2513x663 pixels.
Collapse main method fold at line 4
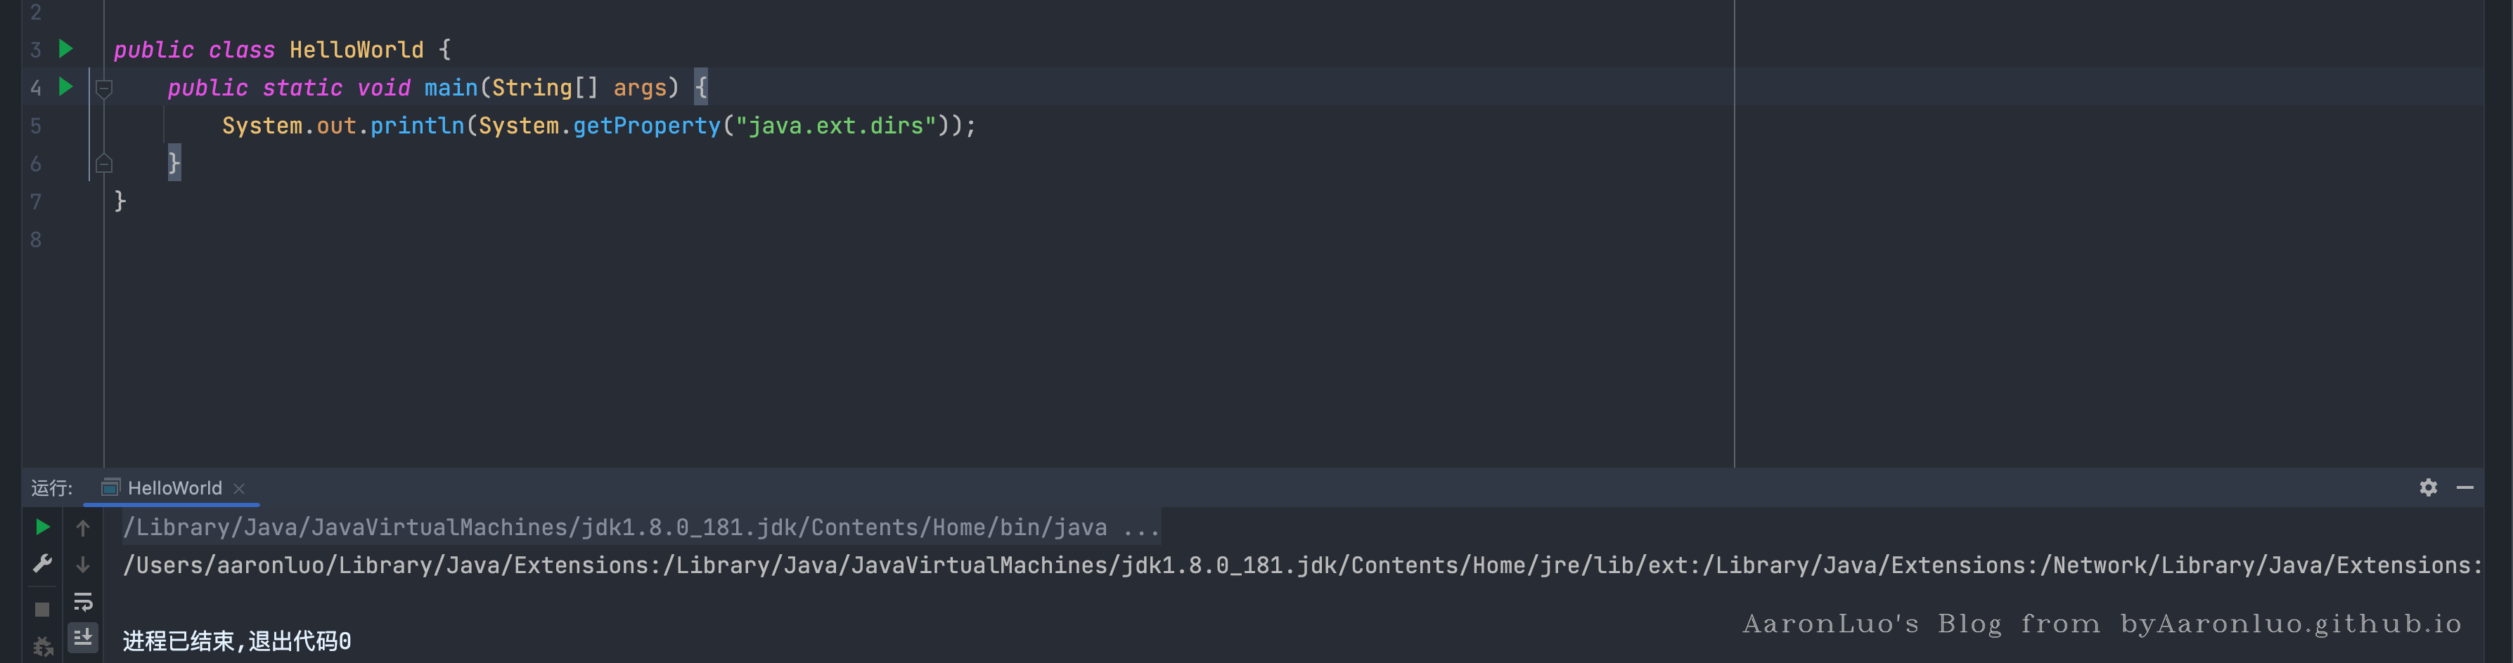click(104, 88)
